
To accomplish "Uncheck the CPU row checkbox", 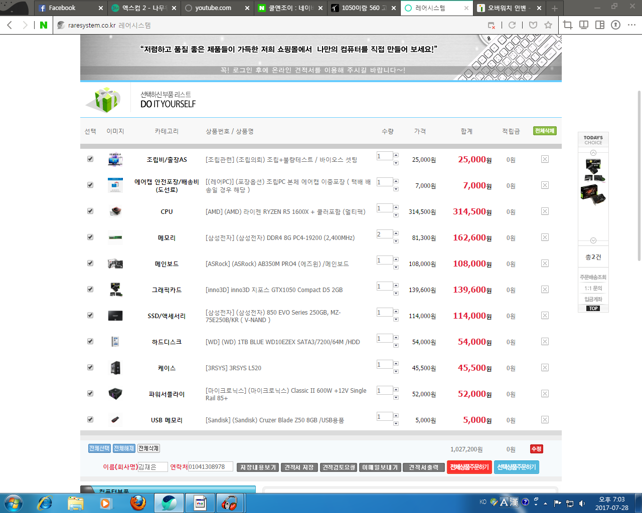I will tap(90, 211).
